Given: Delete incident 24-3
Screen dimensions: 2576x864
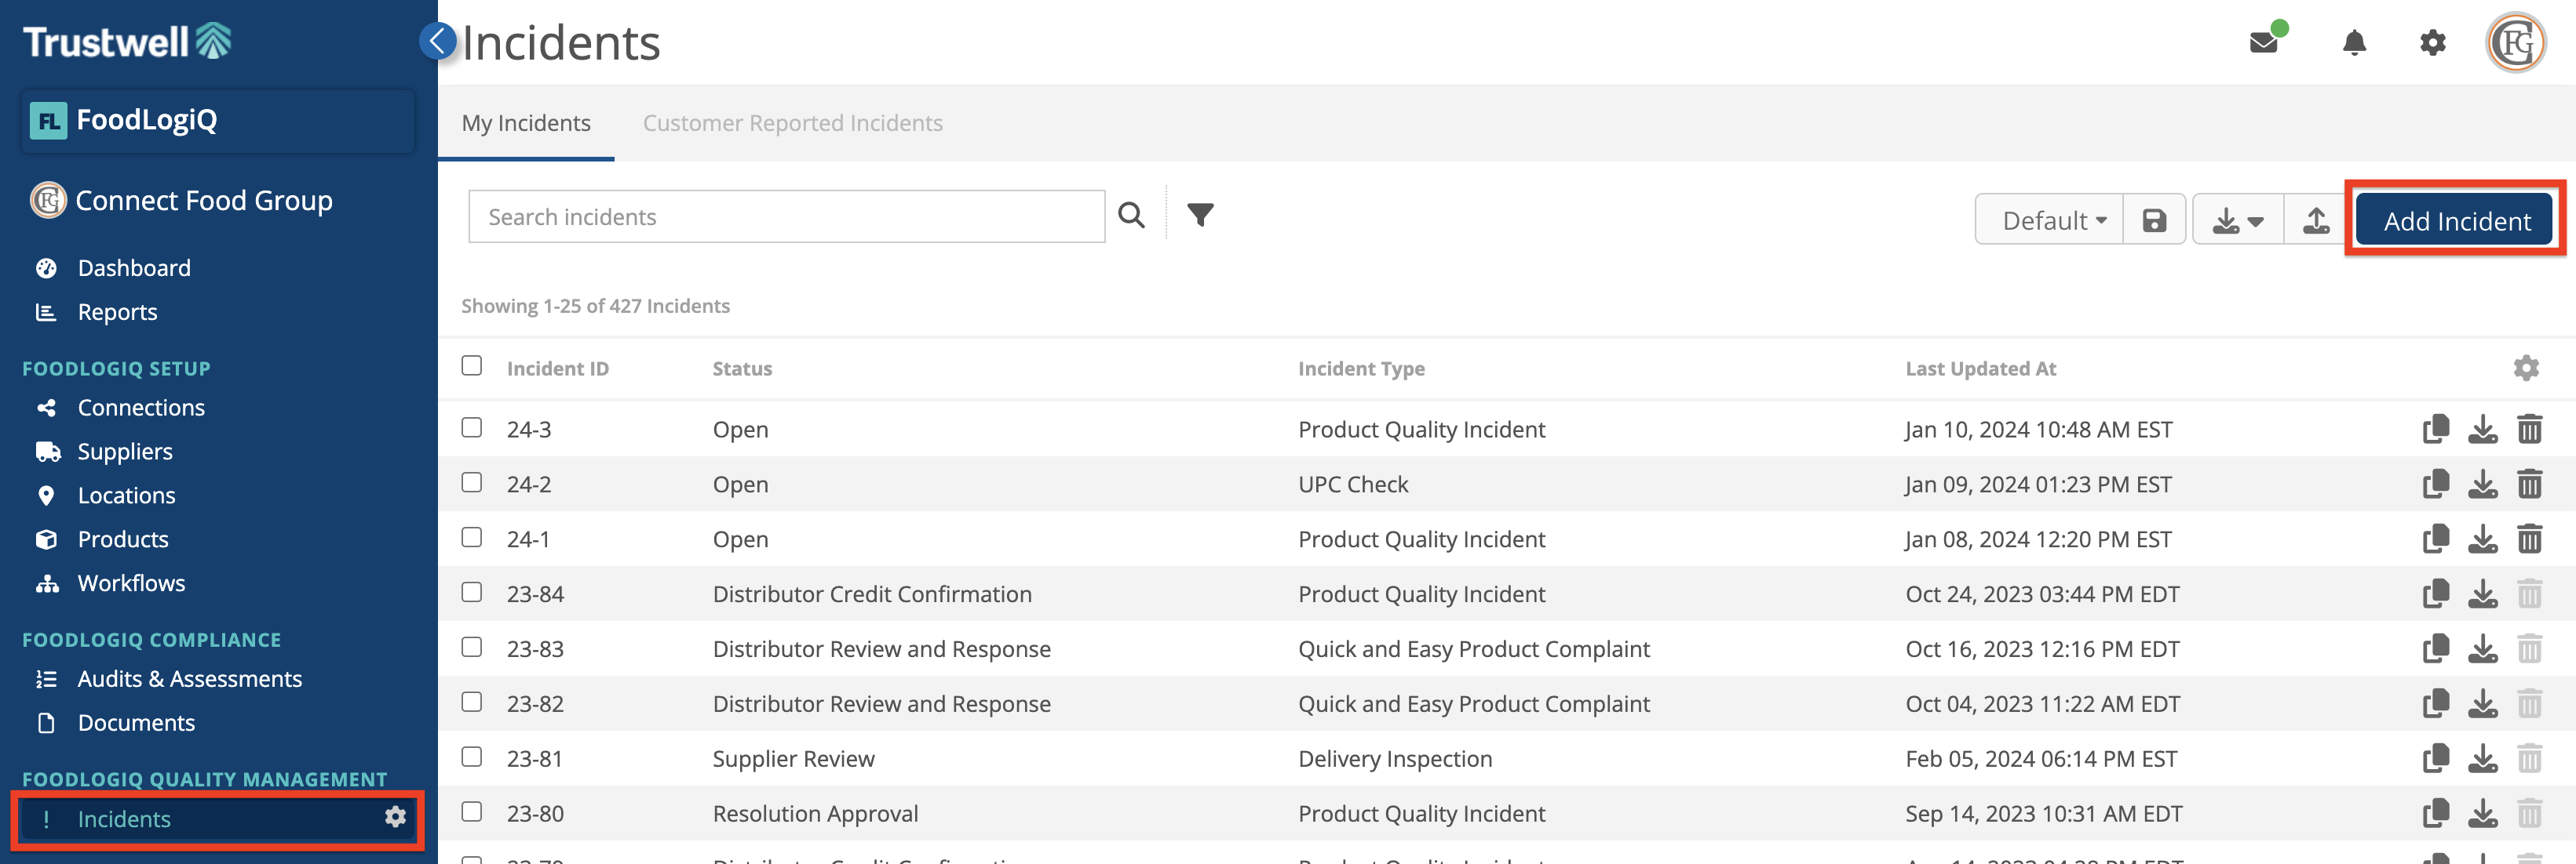Looking at the screenshot, I should [2529, 429].
